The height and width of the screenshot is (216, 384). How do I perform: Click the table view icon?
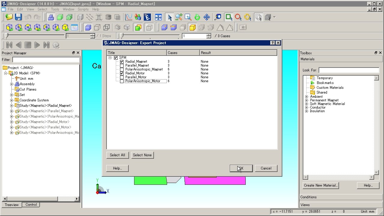74,28
